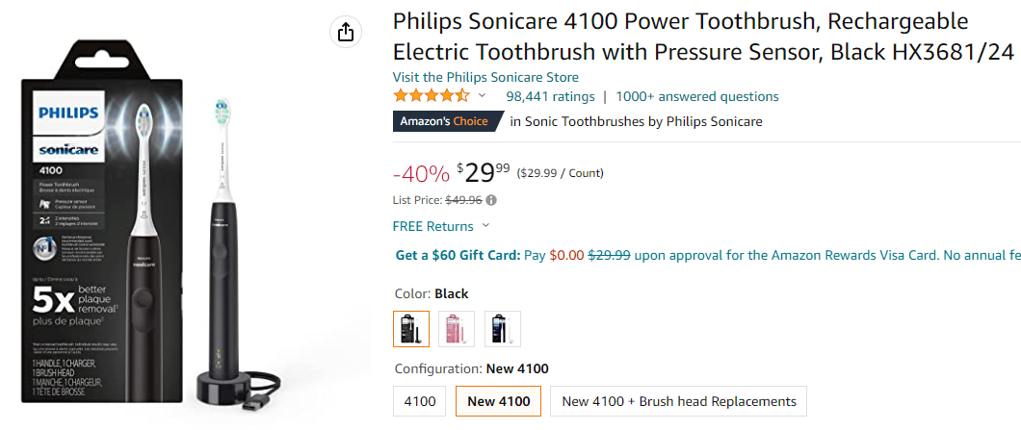Select the 4100 configuration option
The height and width of the screenshot is (430, 1021).
[419, 401]
